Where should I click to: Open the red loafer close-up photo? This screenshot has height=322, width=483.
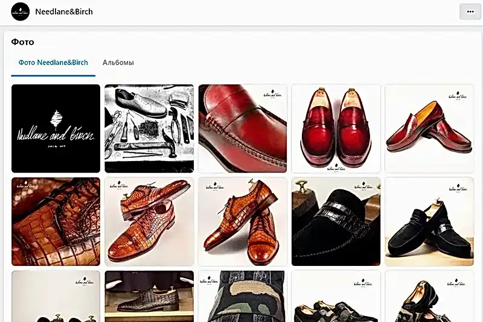point(243,128)
